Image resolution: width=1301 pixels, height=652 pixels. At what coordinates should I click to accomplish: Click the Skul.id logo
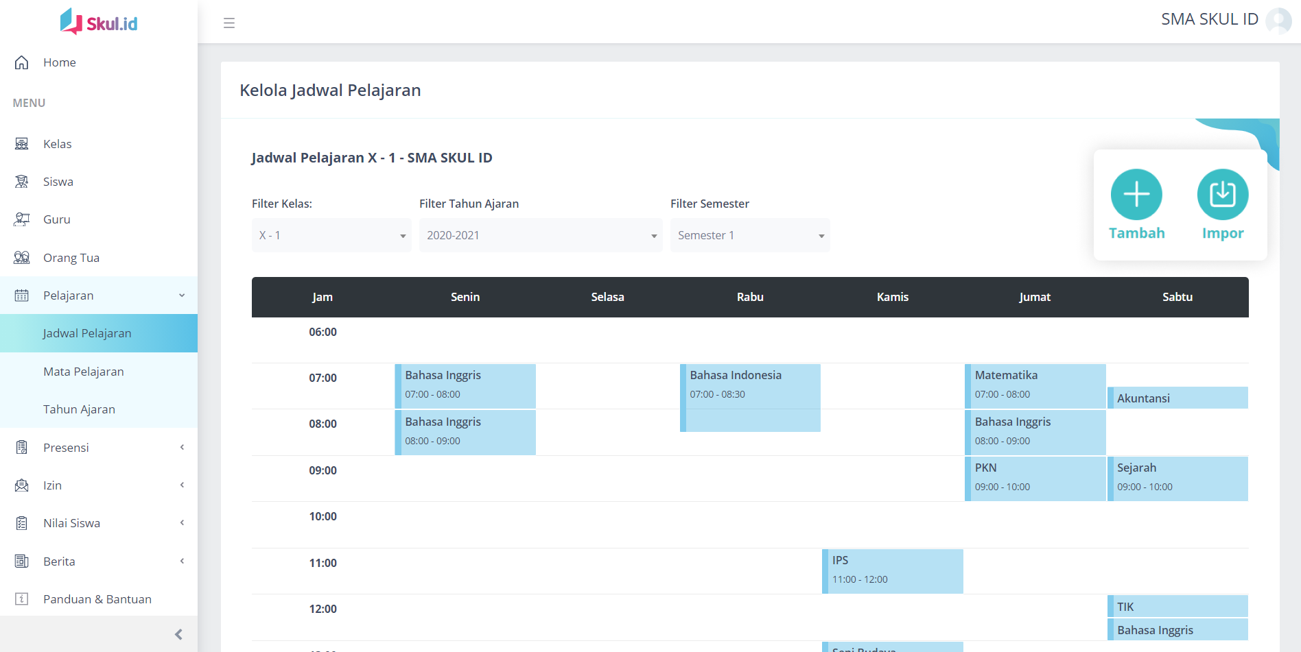click(x=99, y=22)
